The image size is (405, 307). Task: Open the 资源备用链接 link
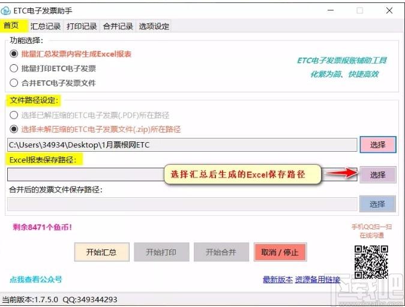click(x=317, y=279)
